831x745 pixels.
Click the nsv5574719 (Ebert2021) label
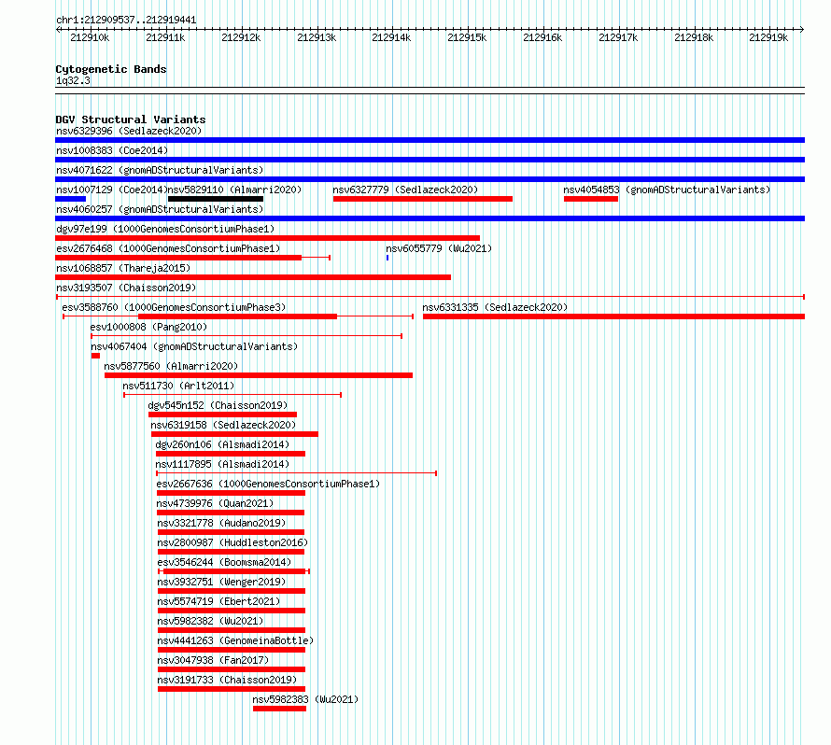tap(218, 601)
